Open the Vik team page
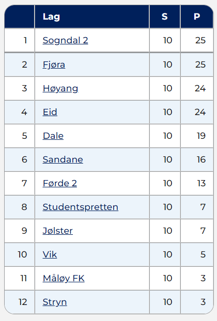Viewport: 217px width, 321px height. point(50,254)
